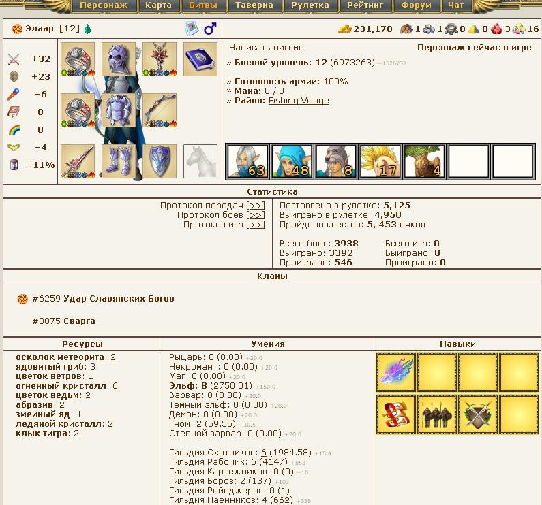Click the treant unit with 4
542x505 pixels.
tap(424, 161)
